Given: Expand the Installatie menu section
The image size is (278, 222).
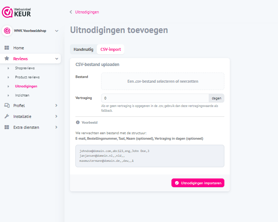Looking at the screenshot, I should coord(56,116).
